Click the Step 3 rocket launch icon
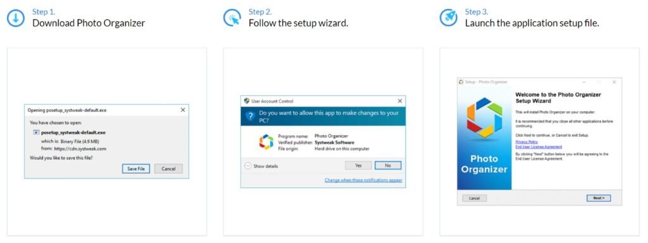The width and height of the screenshot is (648, 243). click(449, 18)
